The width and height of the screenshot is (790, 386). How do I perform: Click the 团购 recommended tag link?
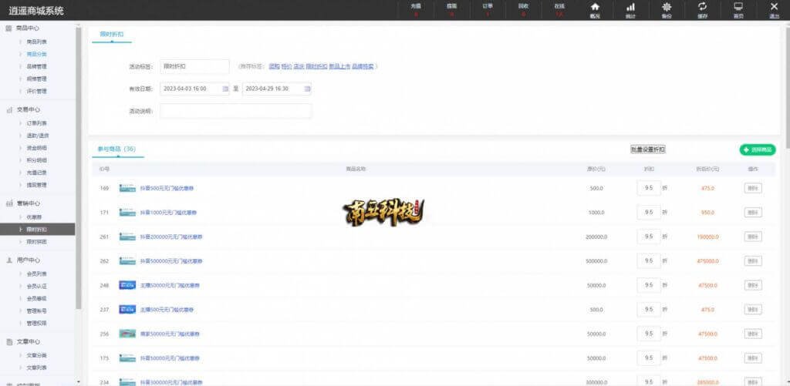(x=274, y=66)
